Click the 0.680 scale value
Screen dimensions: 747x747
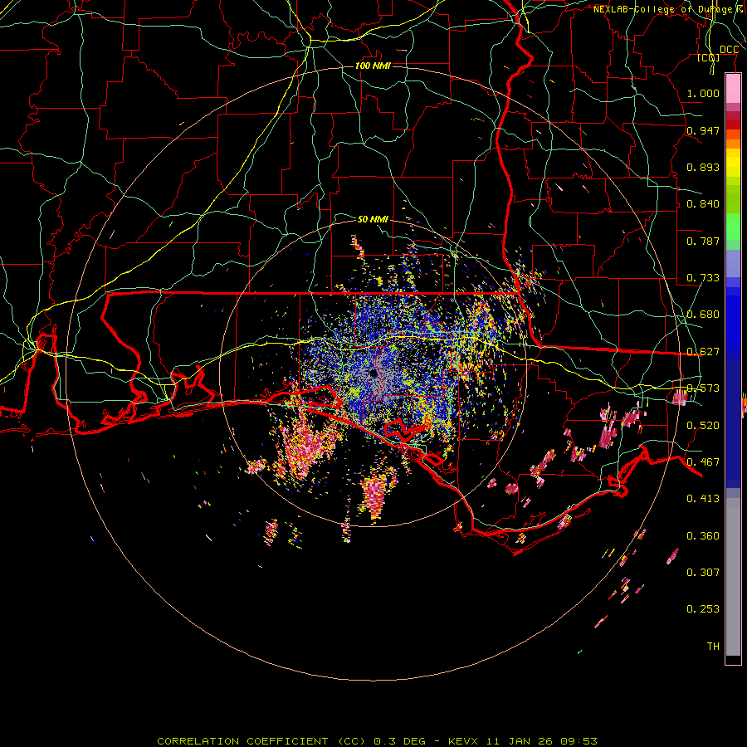tap(703, 315)
